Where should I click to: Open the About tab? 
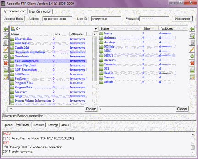point(65,125)
